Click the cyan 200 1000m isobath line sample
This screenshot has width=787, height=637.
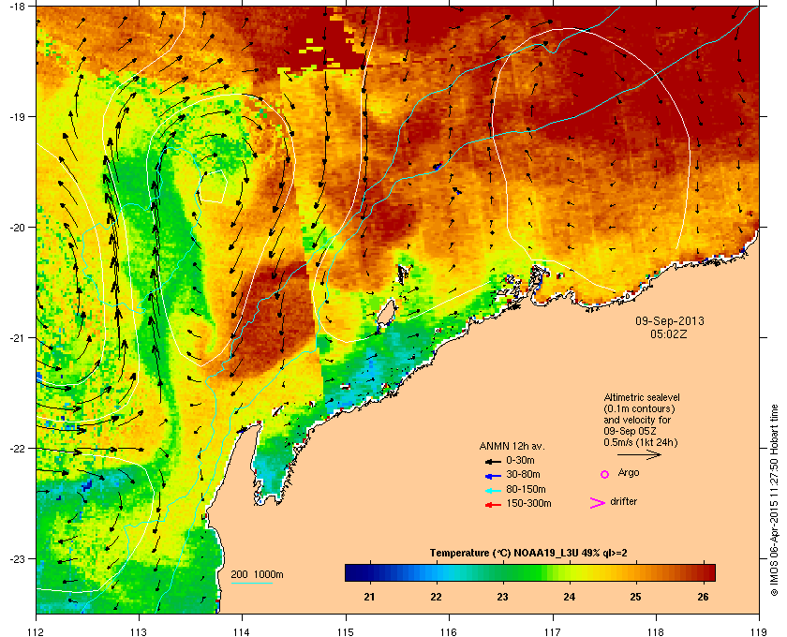[251, 584]
